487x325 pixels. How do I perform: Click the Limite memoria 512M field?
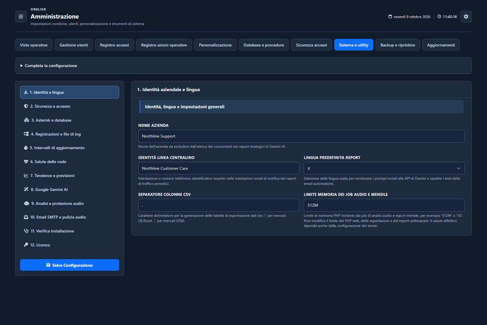[384, 205]
